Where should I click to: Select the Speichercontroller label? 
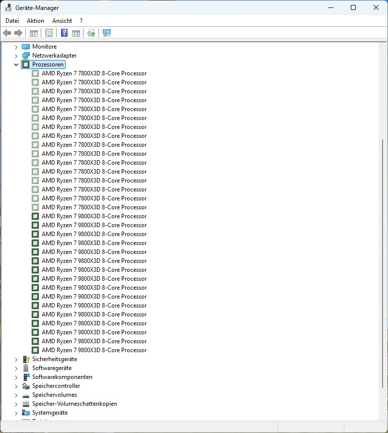point(56,386)
